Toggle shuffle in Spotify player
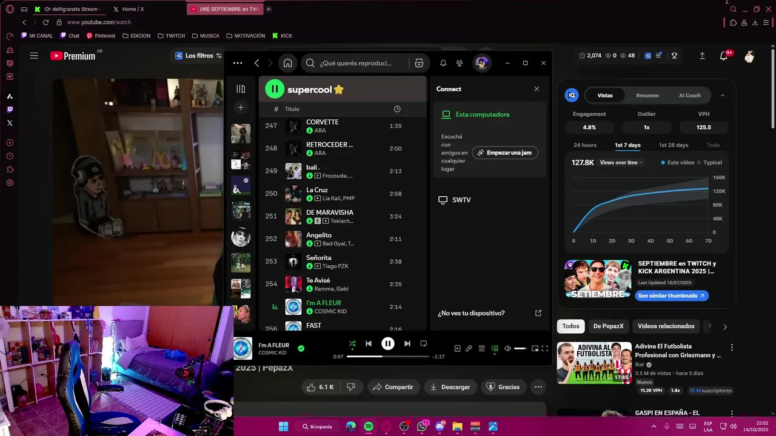Screen dimensions: 776x436 (x=352, y=343)
